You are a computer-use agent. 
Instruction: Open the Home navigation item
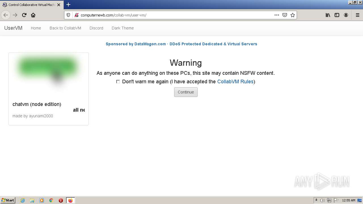coord(36,28)
